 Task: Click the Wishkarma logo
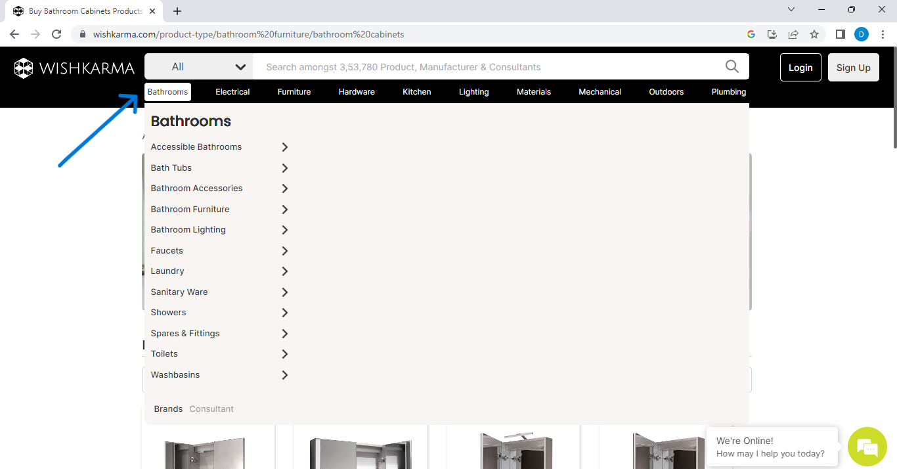tap(74, 68)
